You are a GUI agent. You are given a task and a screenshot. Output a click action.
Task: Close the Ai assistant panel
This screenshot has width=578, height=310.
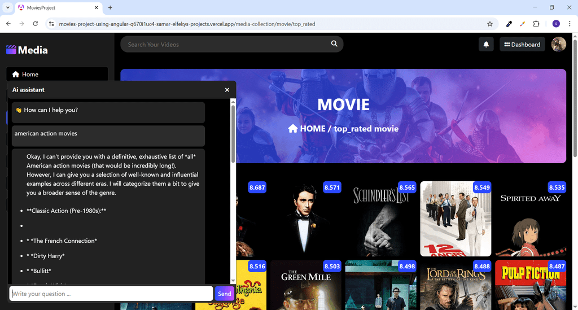point(227,90)
